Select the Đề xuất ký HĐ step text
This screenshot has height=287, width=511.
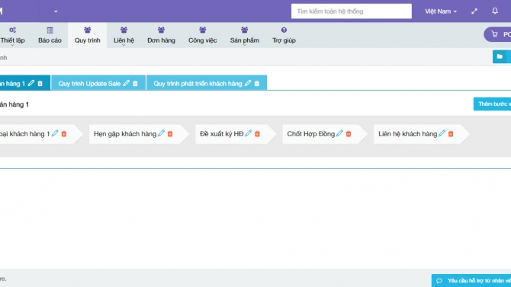click(222, 134)
